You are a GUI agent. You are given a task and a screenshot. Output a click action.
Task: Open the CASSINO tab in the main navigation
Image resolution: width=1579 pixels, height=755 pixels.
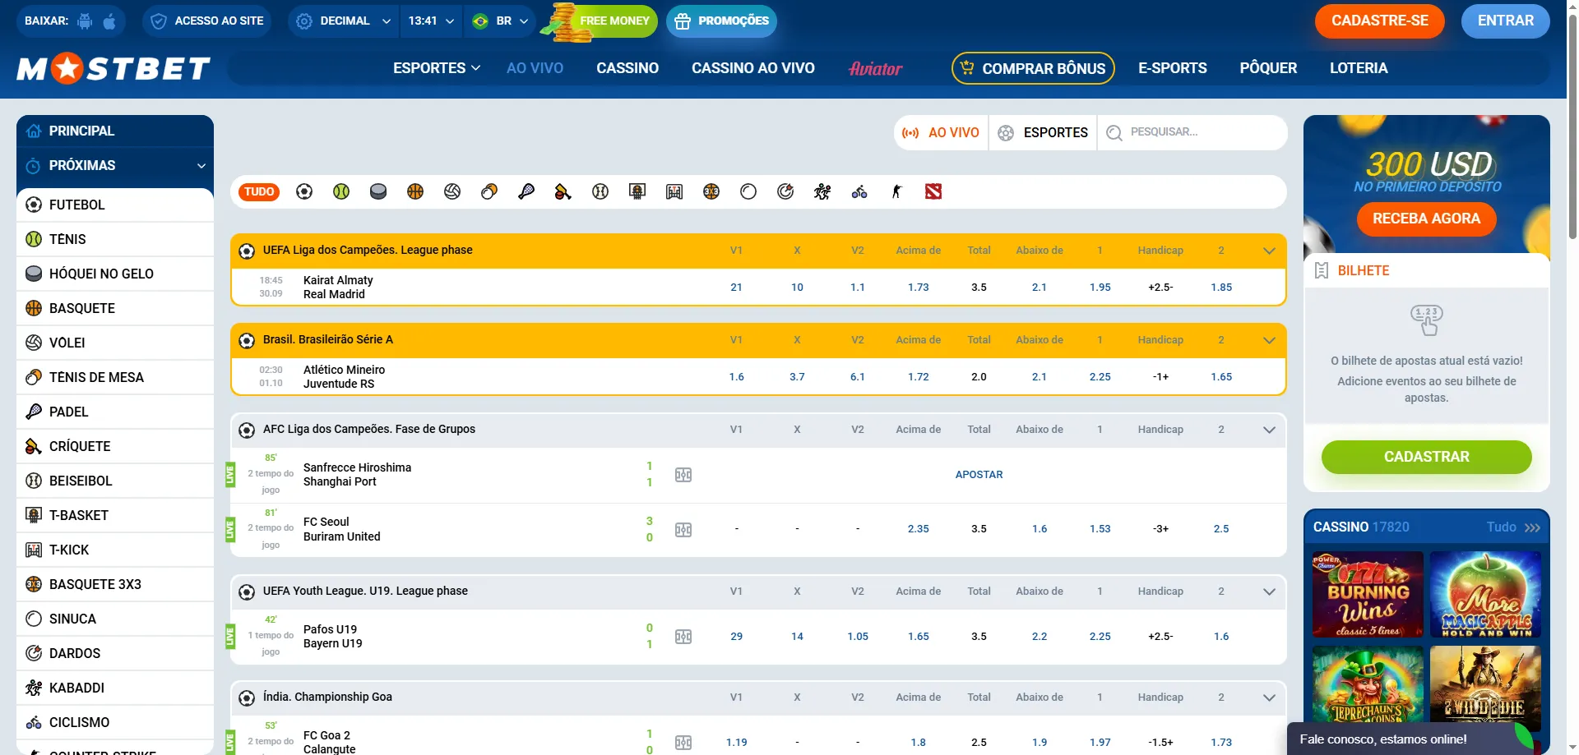(x=627, y=68)
